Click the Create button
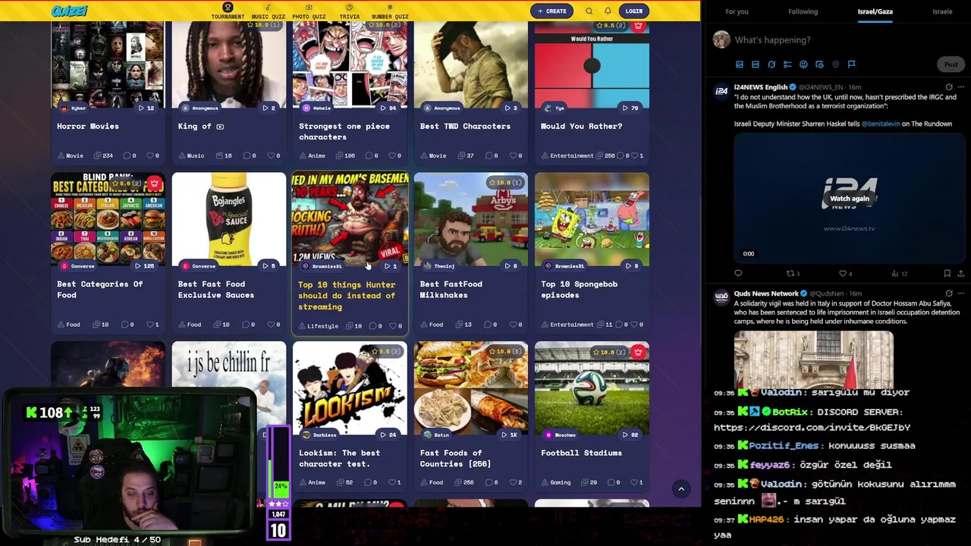This screenshot has width=971, height=546. click(x=551, y=11)
